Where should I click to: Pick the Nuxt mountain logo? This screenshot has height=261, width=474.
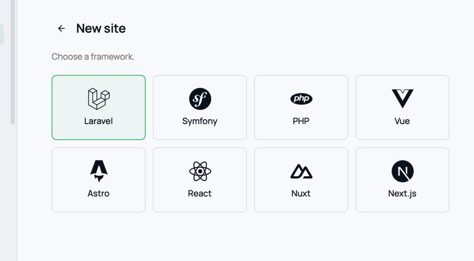[301, 171]
